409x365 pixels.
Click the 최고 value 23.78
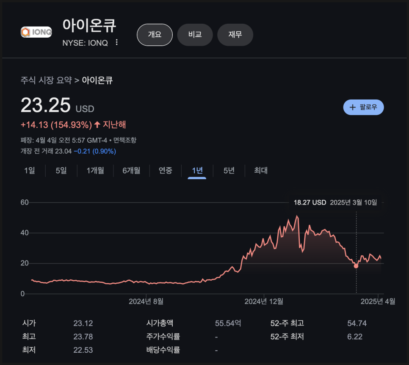83,337
